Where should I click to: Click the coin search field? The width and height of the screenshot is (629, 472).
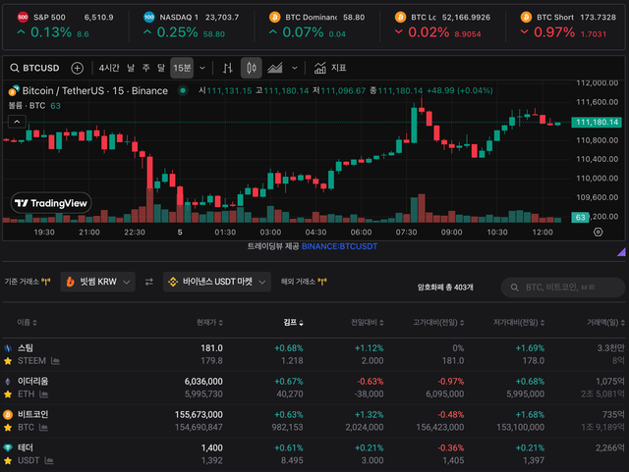click(x=563, y=287)
